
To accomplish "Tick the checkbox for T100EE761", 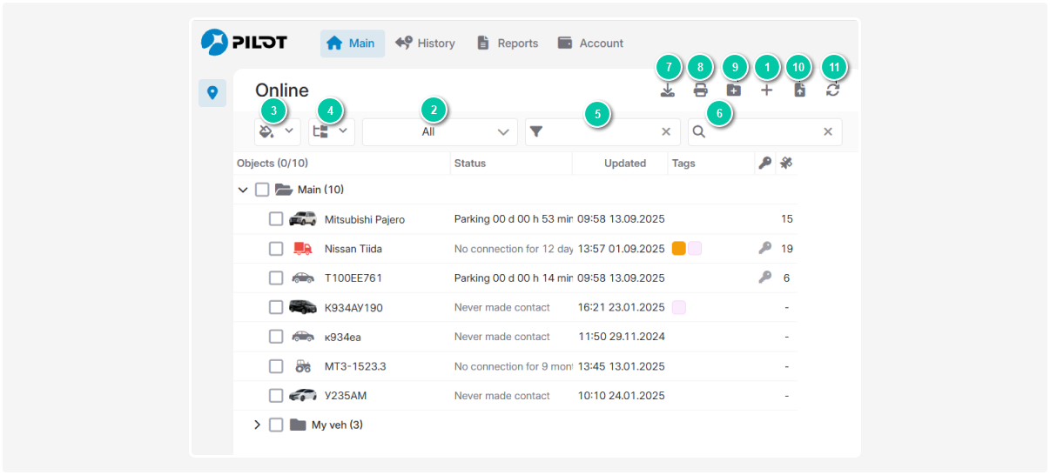I will (276, 278).
